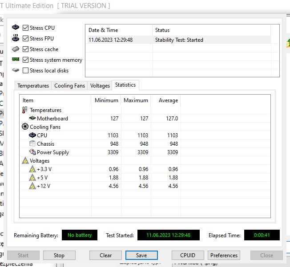Click the +12 V row label
This screenshot has height=267, width=290.
(x=44, y=186)
